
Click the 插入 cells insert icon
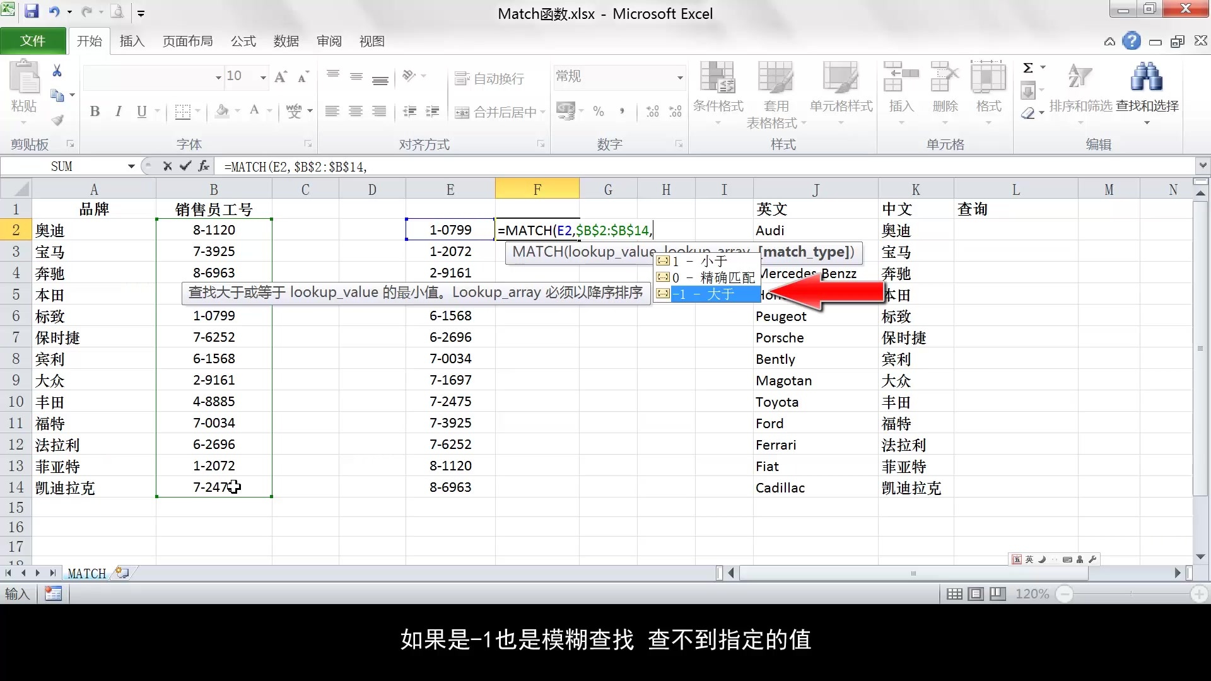[x=901, y=78]
